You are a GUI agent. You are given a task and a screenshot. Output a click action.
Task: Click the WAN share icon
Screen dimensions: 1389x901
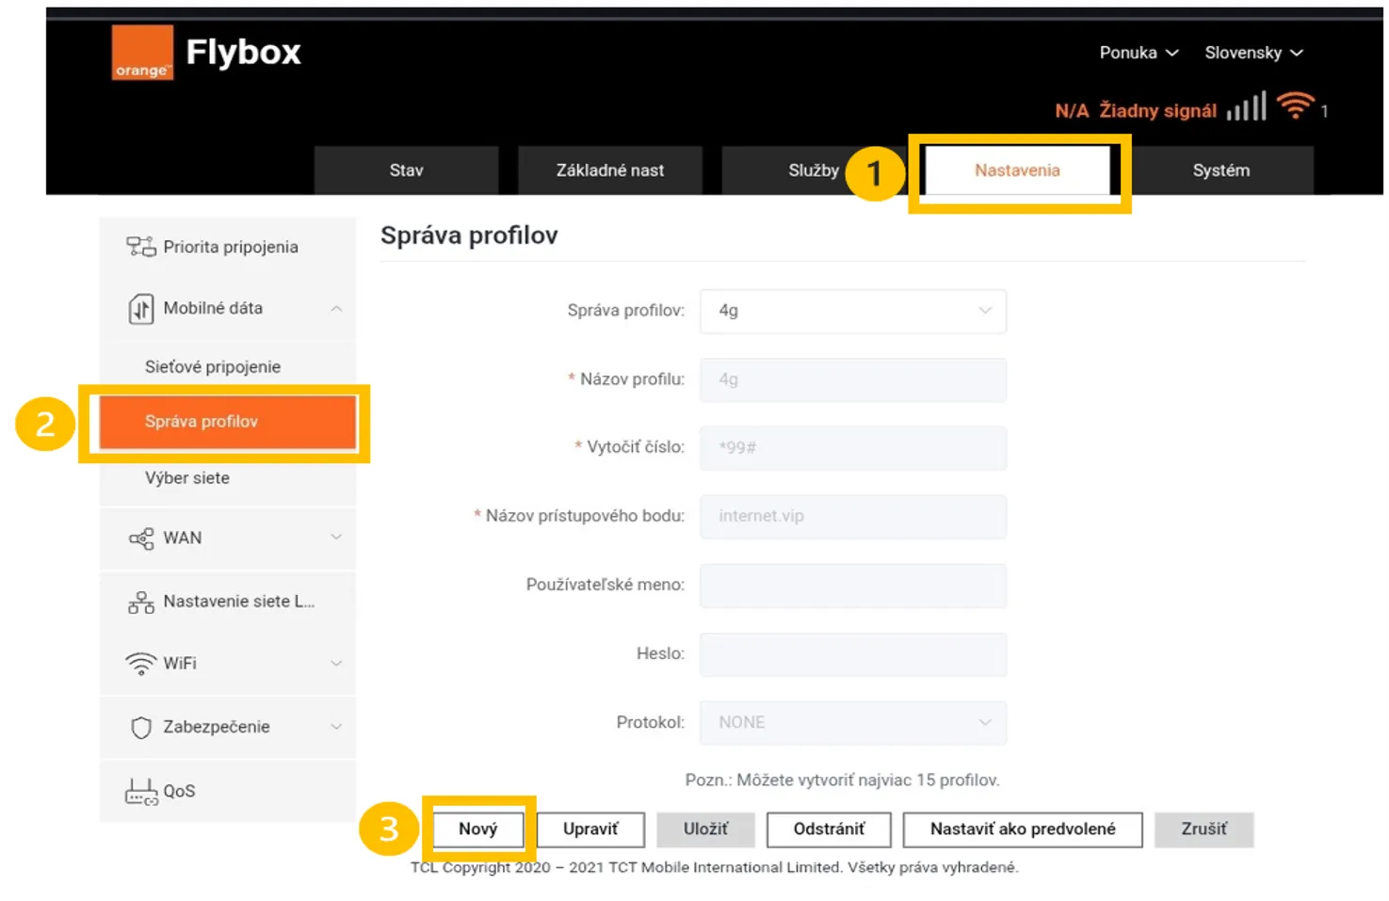coord(141,539)
